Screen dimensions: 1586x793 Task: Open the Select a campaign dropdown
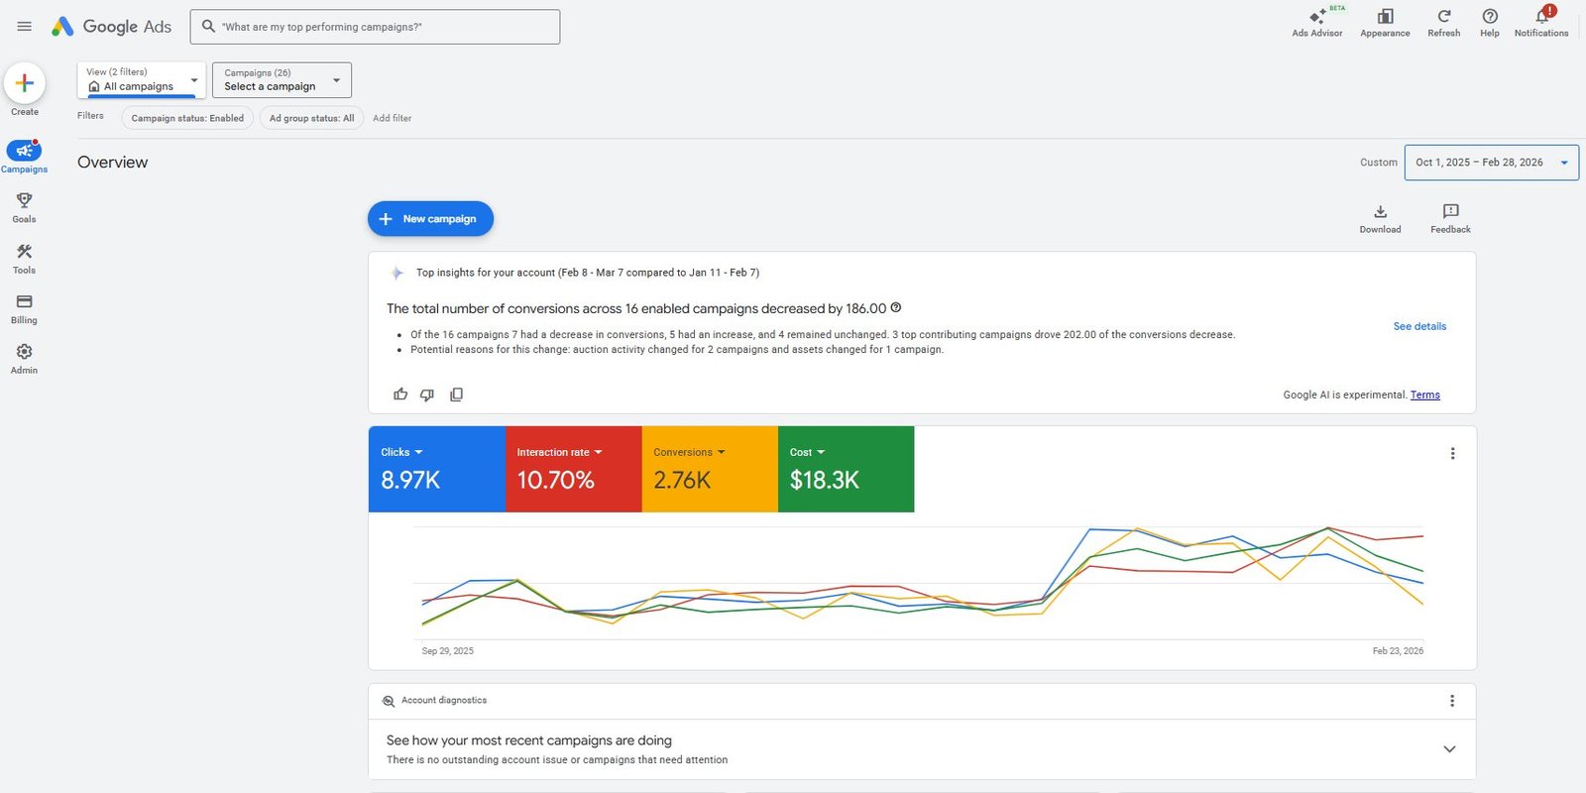click(282, 79)
